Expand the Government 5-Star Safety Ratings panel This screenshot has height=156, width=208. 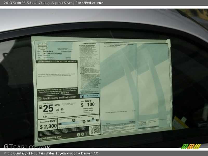[x=57, y=62]
